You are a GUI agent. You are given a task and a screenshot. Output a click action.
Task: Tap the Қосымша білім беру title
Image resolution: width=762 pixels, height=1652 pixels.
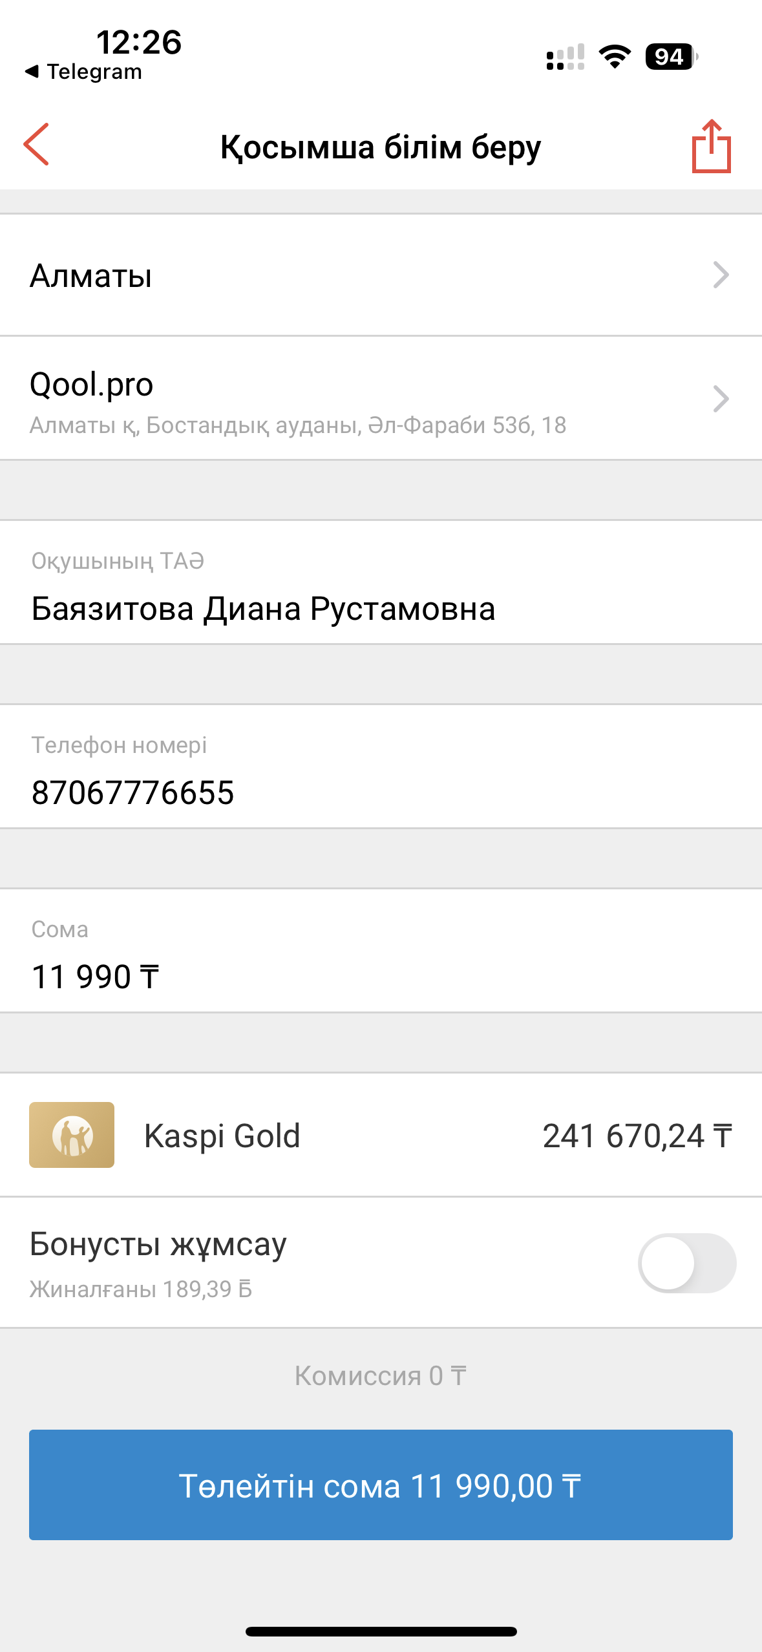coord(381,147)
